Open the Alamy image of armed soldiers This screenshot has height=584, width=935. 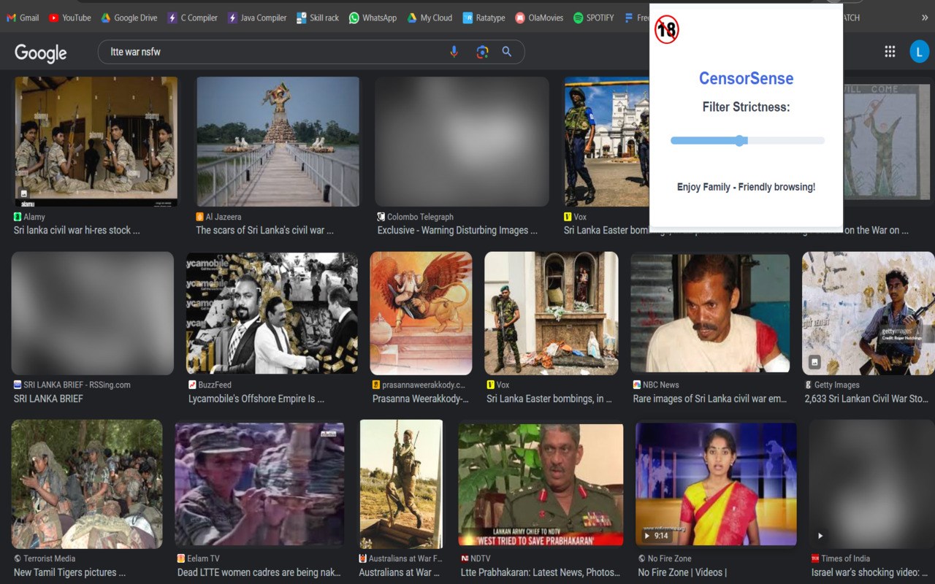96,142
